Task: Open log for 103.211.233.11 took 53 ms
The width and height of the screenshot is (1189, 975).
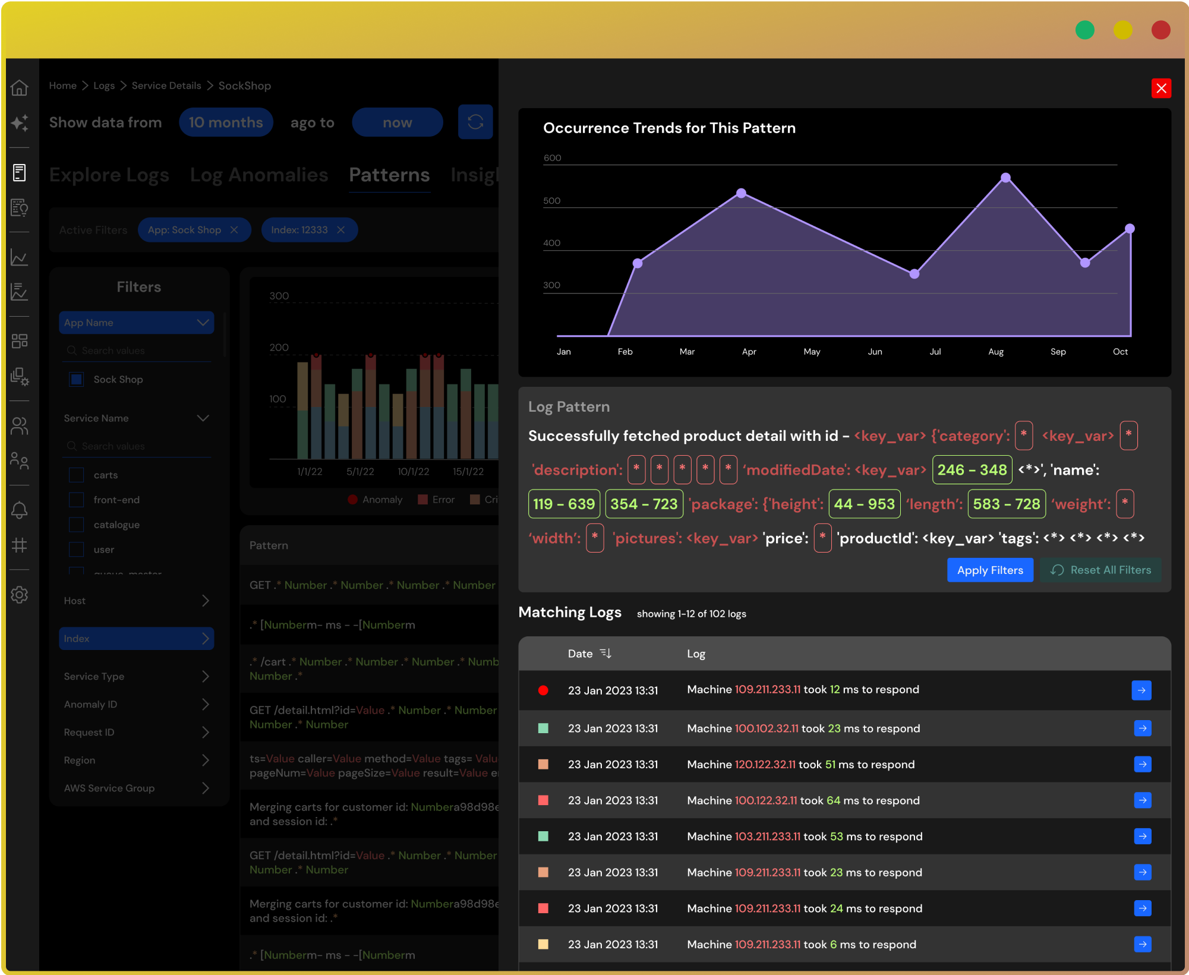Action: 1143,837
